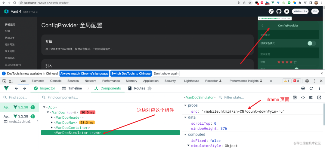
Task: Toggle device toolbar in DevTools
Action: tap(11, 81)
